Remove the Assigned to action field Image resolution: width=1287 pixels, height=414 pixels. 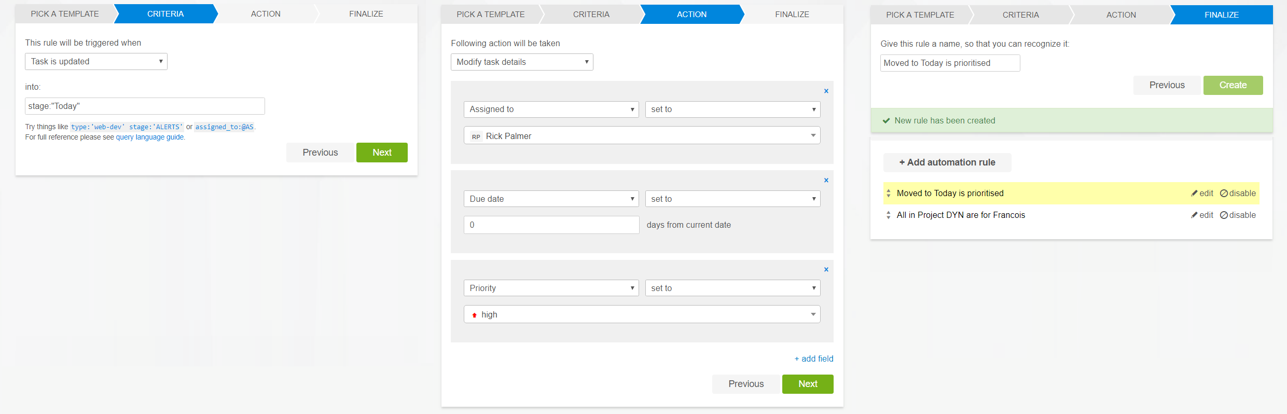point(826,91)
